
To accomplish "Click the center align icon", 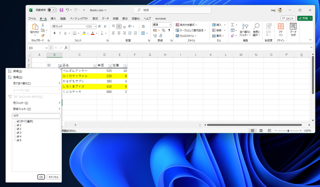I will (119, 33).
